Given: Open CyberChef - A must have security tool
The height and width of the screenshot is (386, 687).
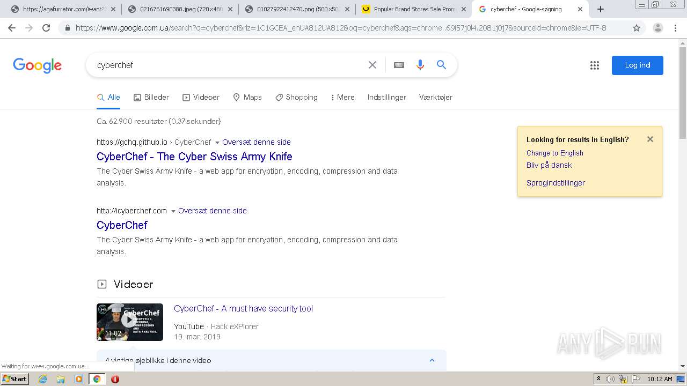Looking at the screenshot, I should [x=243, y=308].
